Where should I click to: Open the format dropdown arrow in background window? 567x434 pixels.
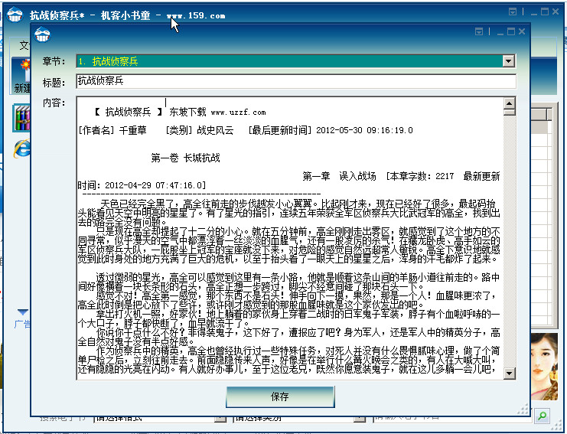[220, 419]
